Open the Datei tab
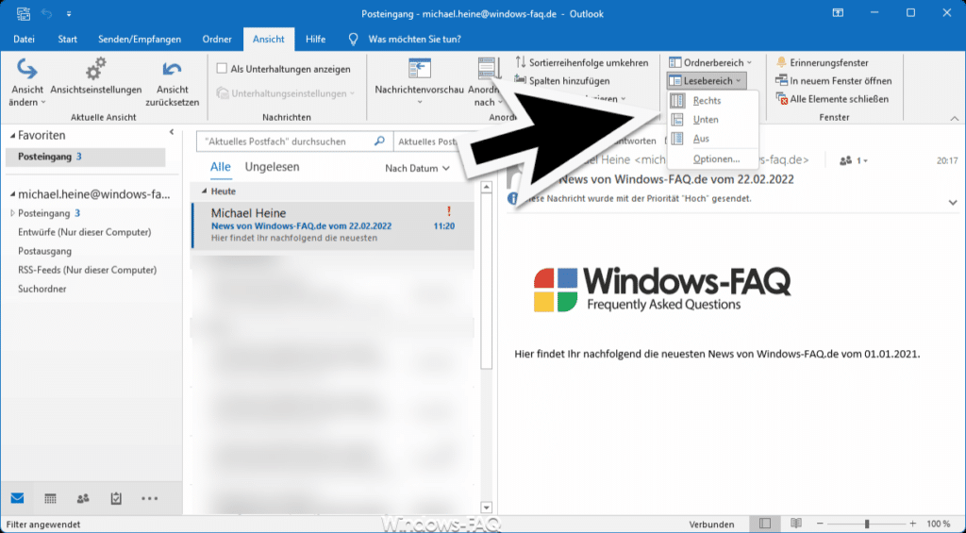Screen dimensions: 966x533 pyautogui.click(x=24, y=39)
